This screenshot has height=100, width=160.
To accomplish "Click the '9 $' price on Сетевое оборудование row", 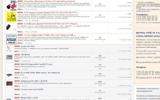I will (100, 38).
